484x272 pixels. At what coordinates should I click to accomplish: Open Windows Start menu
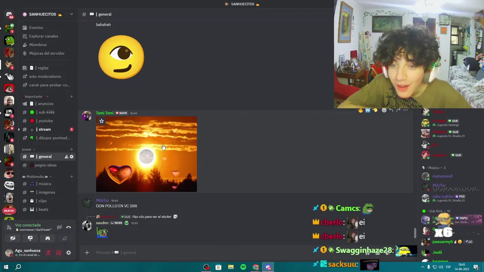click(6, 267)
